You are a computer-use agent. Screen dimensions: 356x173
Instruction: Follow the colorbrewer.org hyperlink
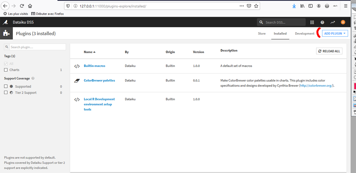[x=316, y=86]
